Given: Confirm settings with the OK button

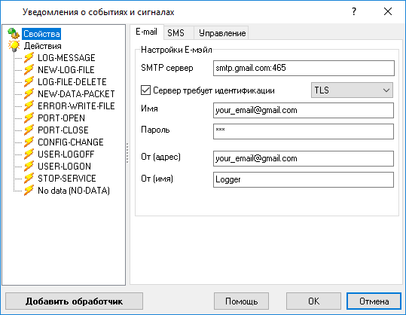Looking at the screenshot, I should (x=313, y=301).
